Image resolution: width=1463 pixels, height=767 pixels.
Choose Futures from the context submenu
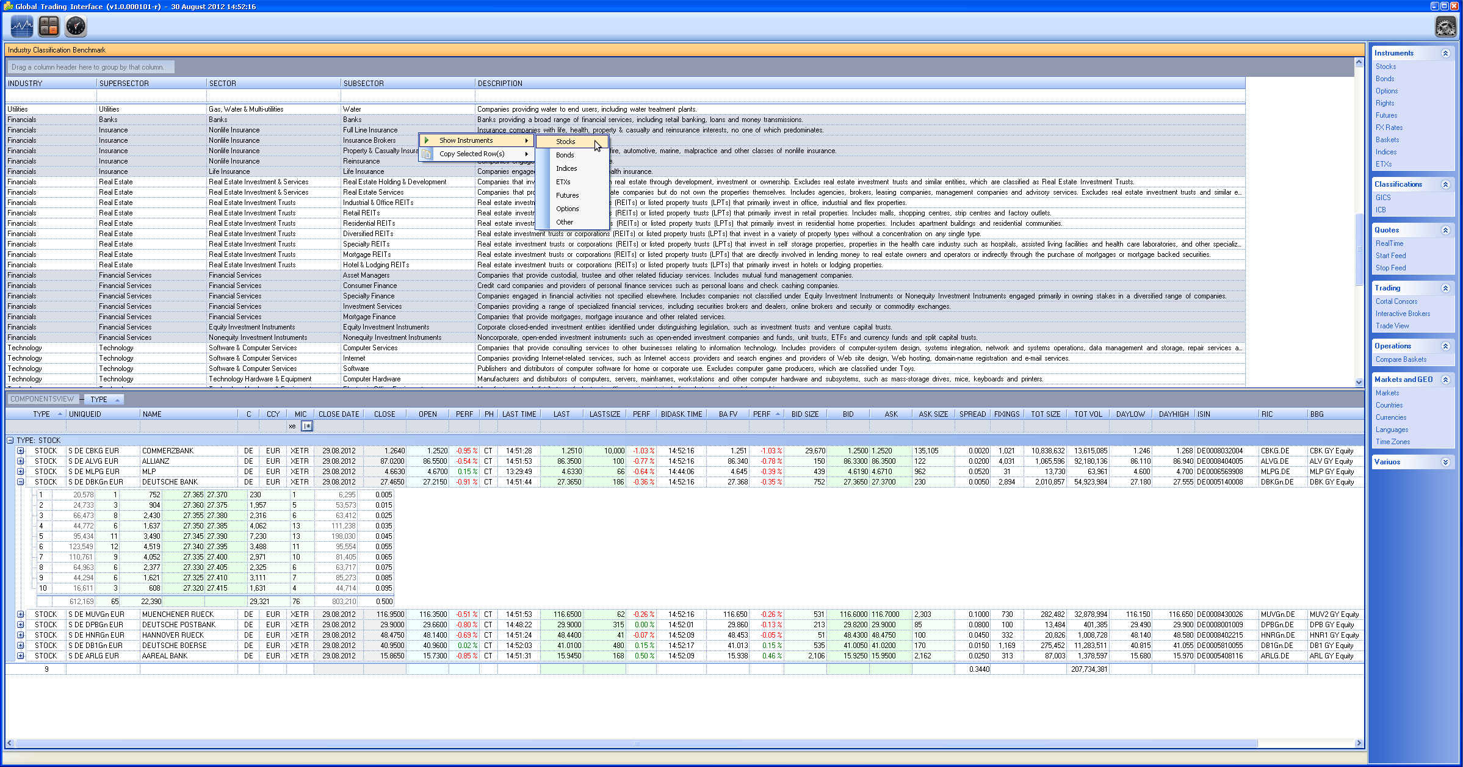tap(567, 195)
